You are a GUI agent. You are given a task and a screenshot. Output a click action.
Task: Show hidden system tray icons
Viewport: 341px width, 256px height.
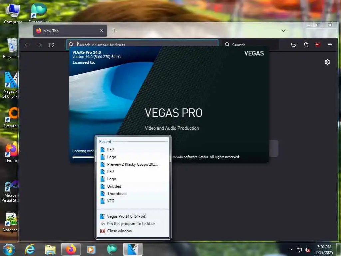291,250
